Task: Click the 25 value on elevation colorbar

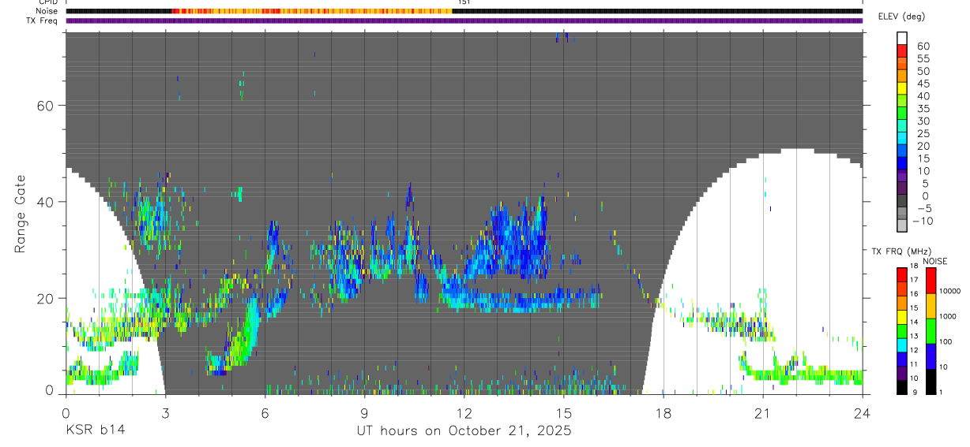Action: 922,133
